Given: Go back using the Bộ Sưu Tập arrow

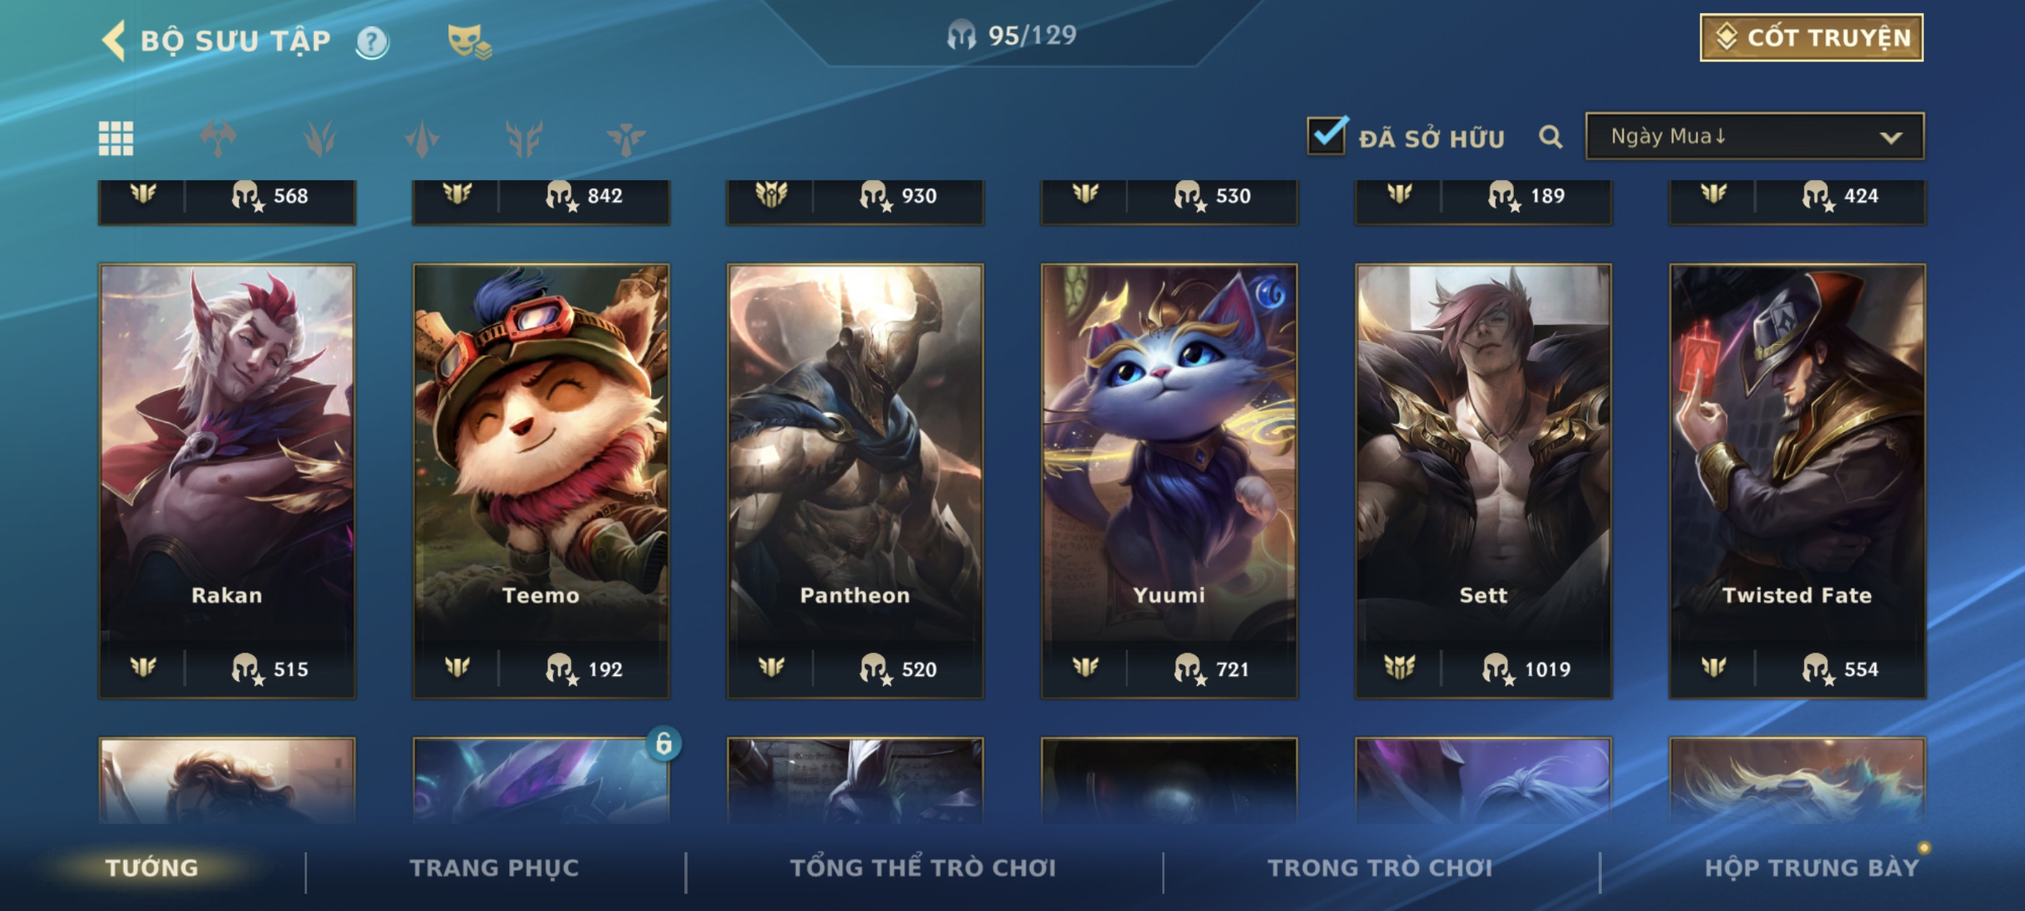Looking at the screenshot, I should point(114,40).
